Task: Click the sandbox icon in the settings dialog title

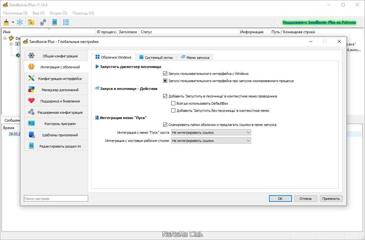Action: [26, 41]
